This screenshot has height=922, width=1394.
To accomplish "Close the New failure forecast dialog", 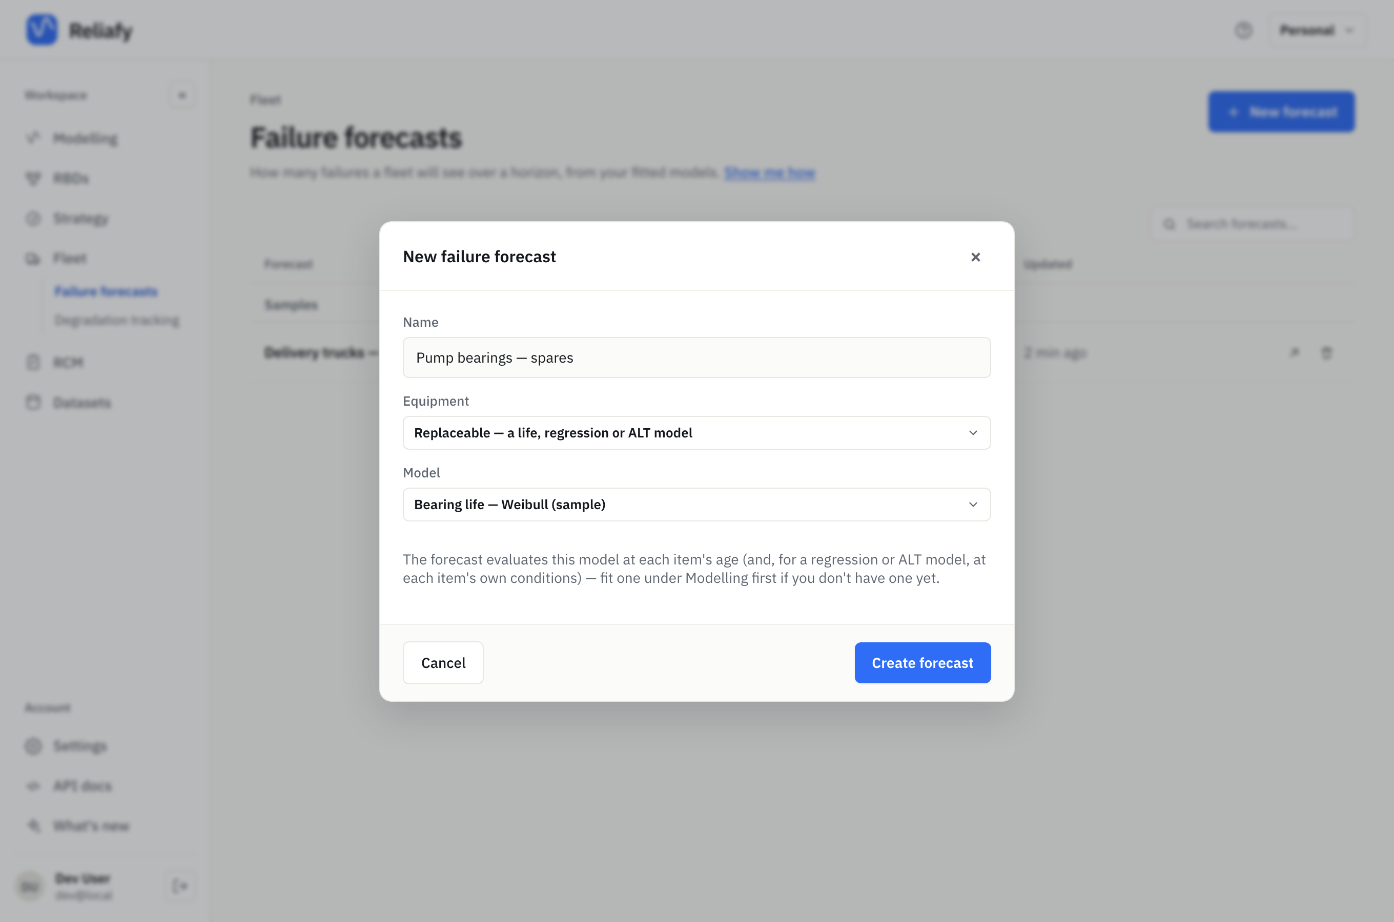I will click(975, 257).
